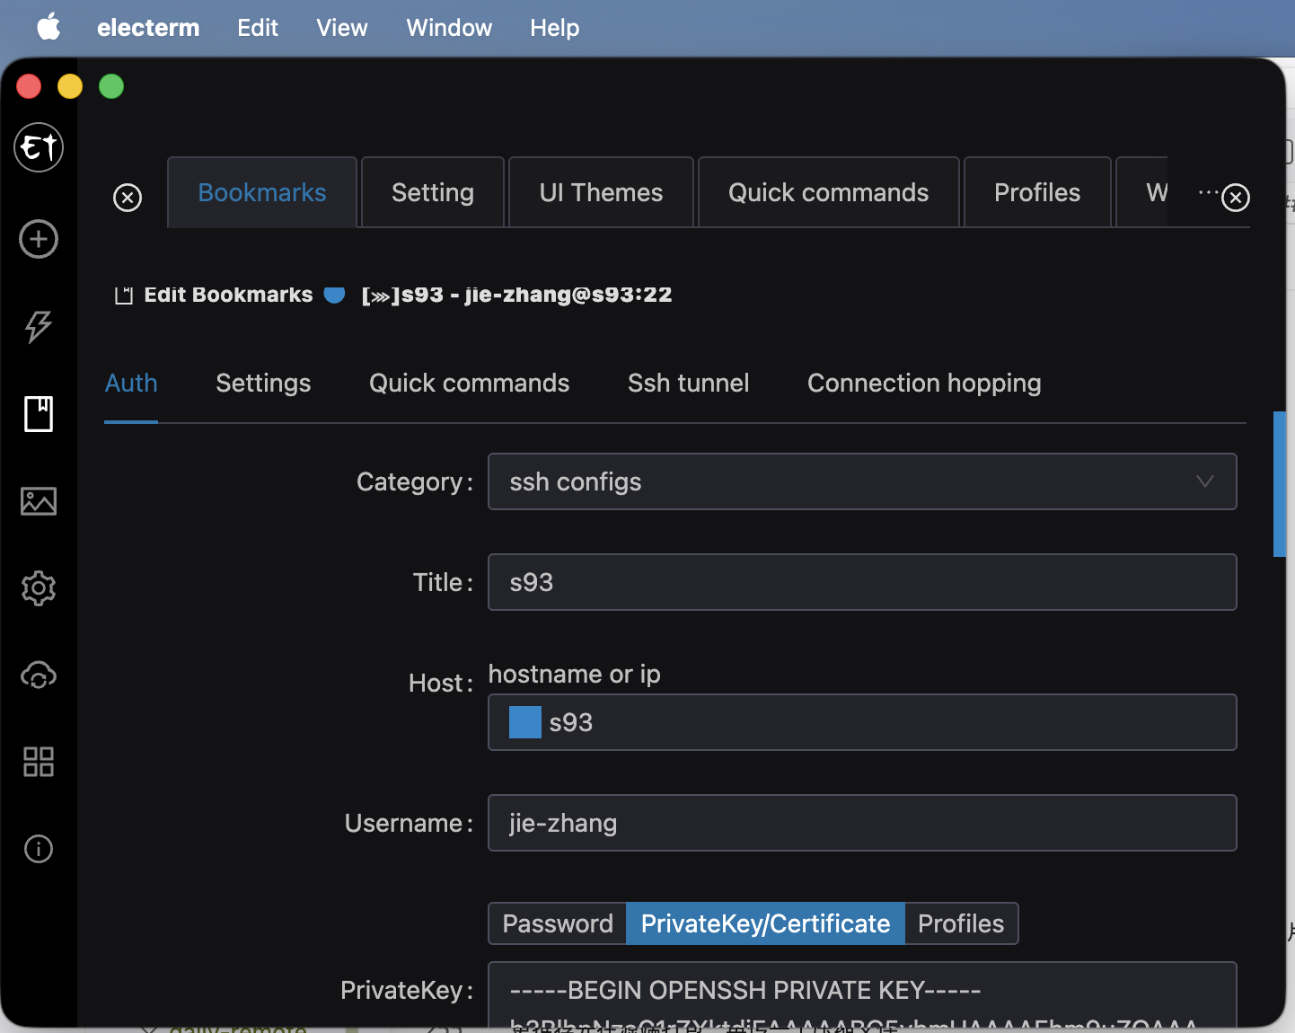
Task: Open the UI Themes tab
Action: coord(601,192)
